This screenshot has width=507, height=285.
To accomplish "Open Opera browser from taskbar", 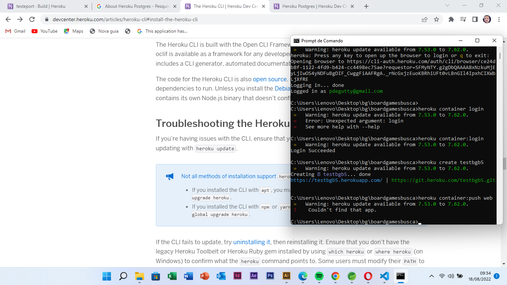I will tap(368, 276).
